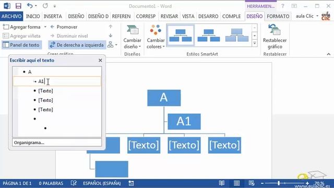Select the middle [Texto] diagram box
The width and height of the screenshot is (334, 188).
coord(184,145)
